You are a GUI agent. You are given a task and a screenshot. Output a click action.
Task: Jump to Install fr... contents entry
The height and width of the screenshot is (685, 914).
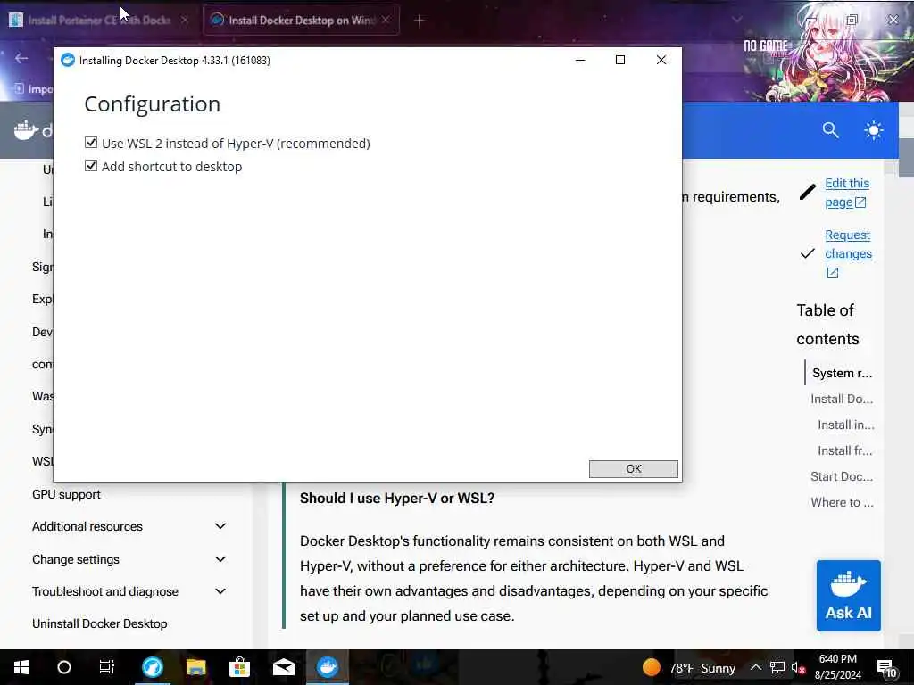click(x=845, y=450)
